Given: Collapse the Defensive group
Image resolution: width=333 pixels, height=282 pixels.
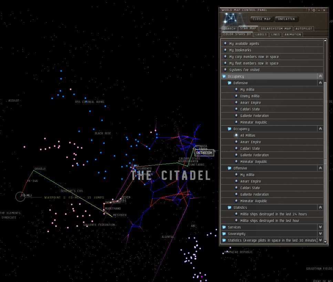Looking at the screenshot, I should [320, 83].
